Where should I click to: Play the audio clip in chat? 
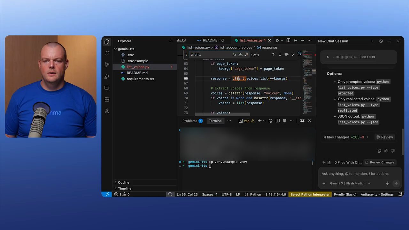click(328, 57)
